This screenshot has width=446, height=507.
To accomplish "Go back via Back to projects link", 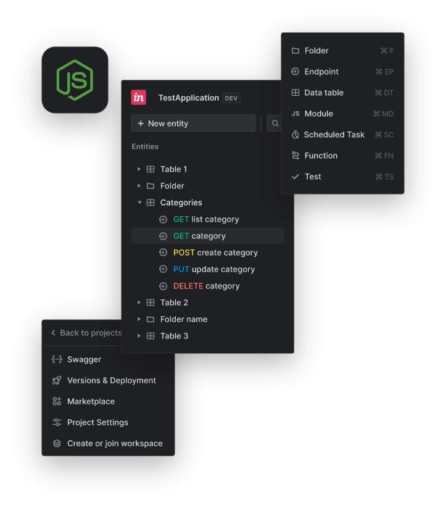I will (x=86, y=333).
